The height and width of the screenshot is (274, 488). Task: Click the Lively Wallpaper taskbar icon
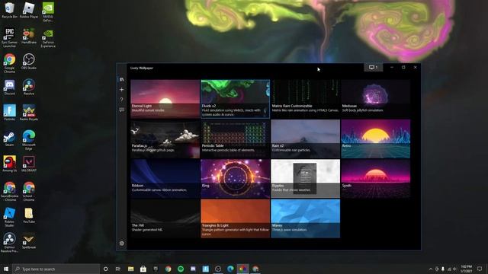242,269
